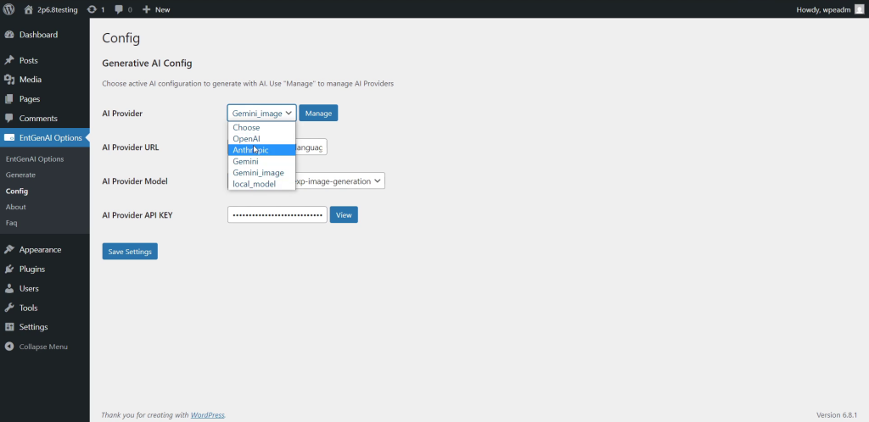Open Users in the sidebar
869x422 pixels.
(x=29, y=288)
